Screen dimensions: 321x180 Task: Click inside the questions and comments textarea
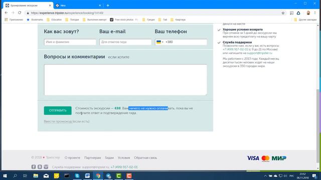[125, 80]
